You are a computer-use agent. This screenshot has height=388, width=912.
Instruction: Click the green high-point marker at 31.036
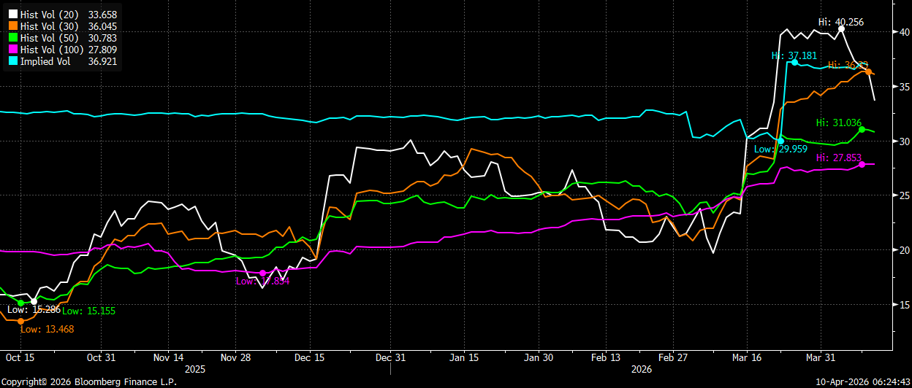coord(862,129)
